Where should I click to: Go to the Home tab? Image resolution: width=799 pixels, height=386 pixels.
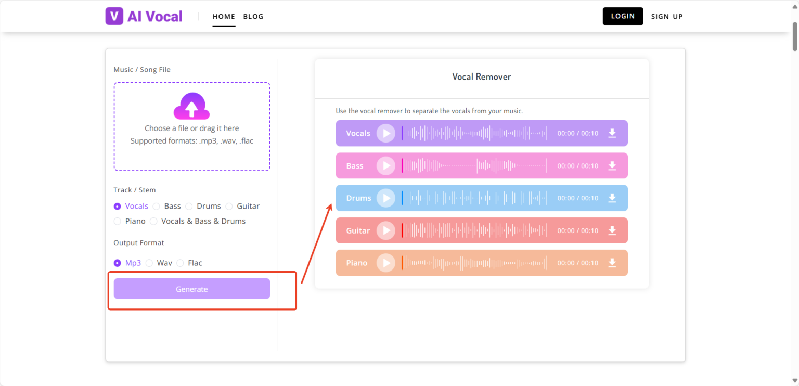click(224, 16)
